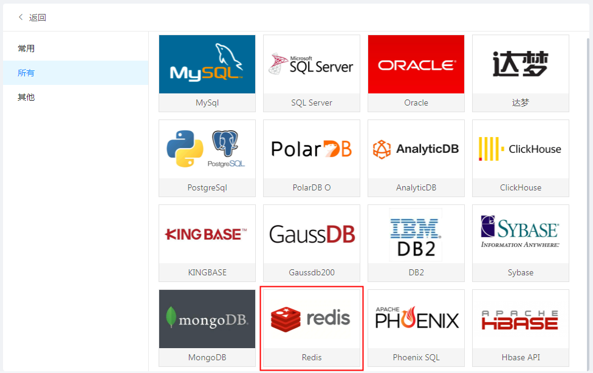Select the ClickHouse logo
Image resolution: width=593 pixels, height=373 pixels.
coord(521,149)
